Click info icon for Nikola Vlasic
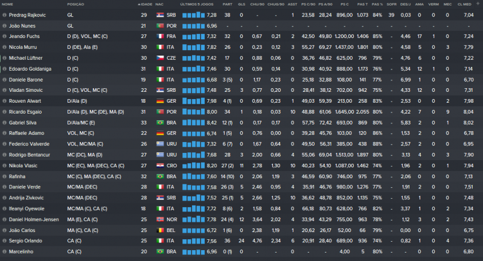 (4, 164)
